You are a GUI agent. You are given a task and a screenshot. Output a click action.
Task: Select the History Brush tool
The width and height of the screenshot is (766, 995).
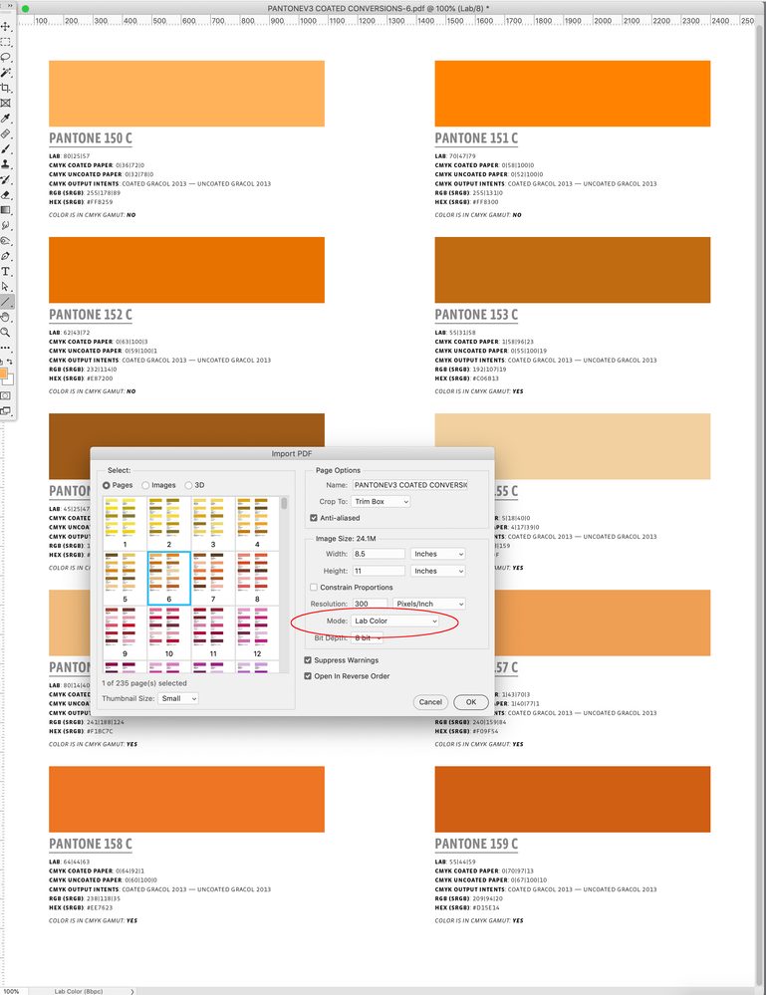tap(6, 179)
